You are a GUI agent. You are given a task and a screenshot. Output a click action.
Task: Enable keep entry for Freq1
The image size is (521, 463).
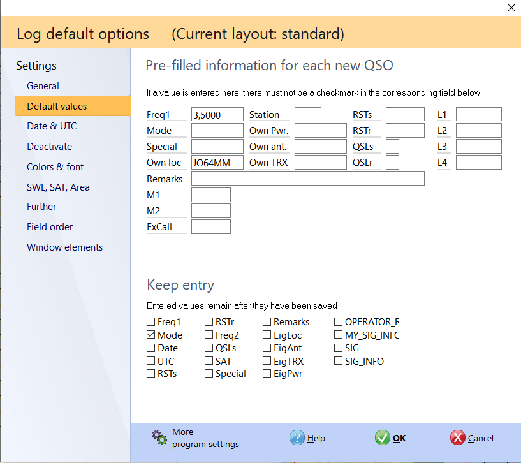pyautogui.click(x=151, y=321)
